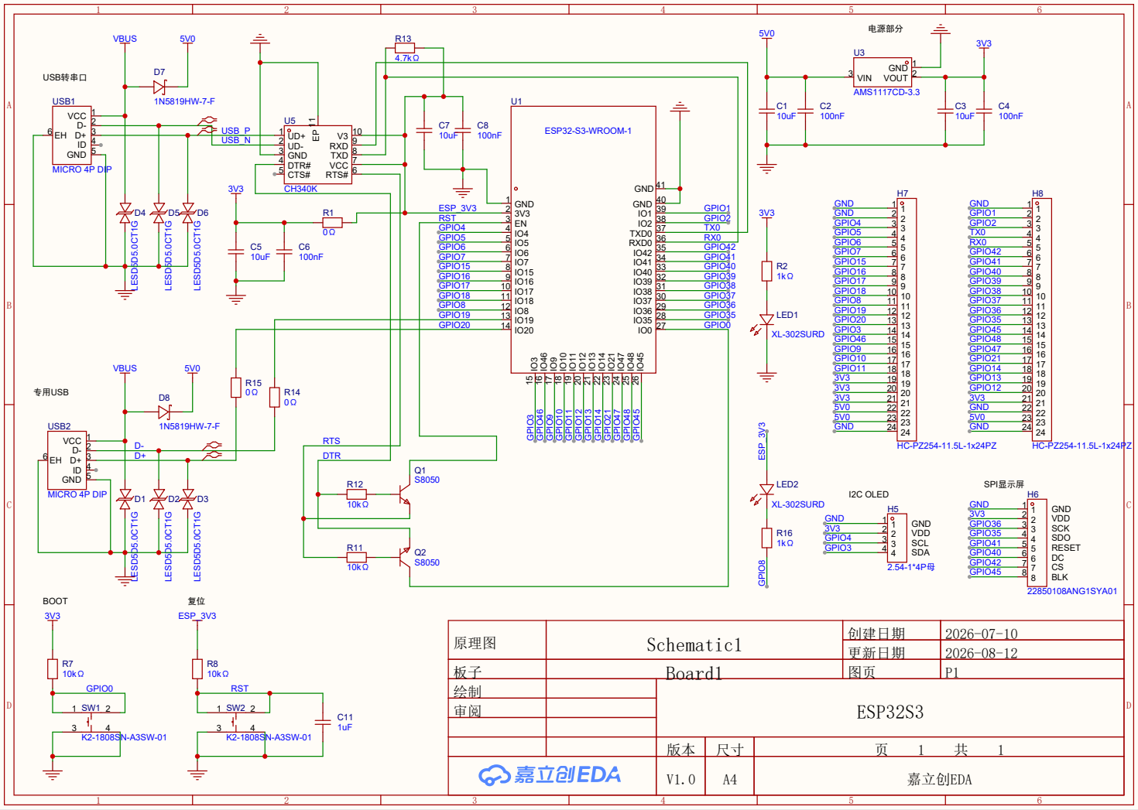Click the Q1 S8050 transistor symbol
The height and width of the screenshot is (810, 1138).
404,494
